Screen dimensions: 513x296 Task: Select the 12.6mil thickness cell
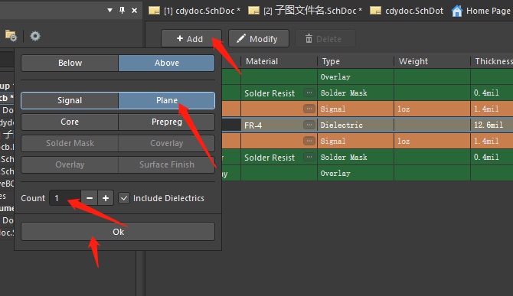pos(492,125)
